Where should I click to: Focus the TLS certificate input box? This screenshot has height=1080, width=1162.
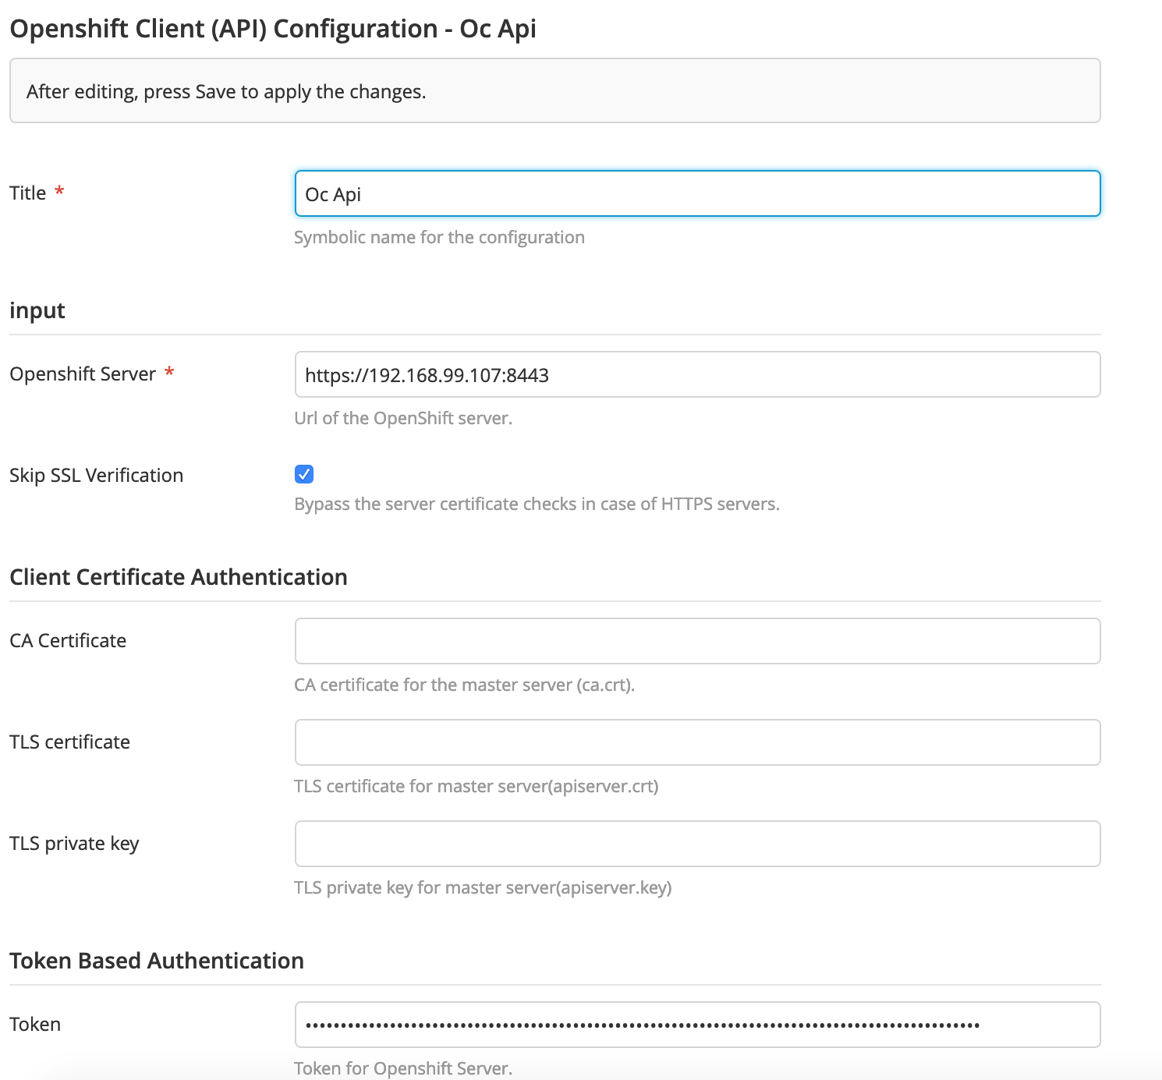tap(696, 742)
